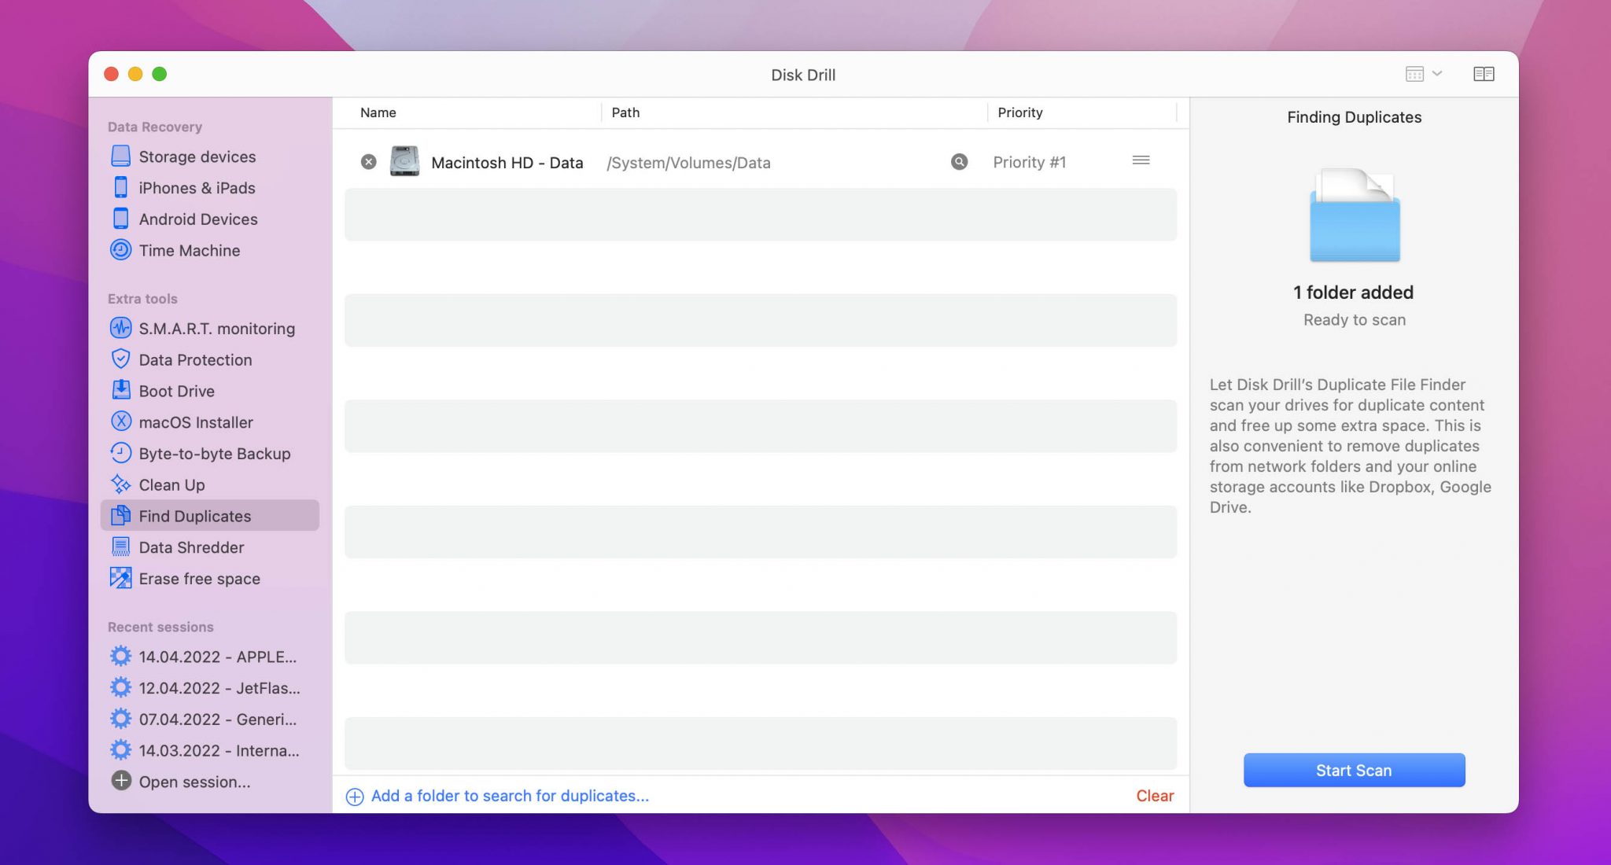Go to Android Devices
Viewport: 1611px width, 865px height.
click(198, 219)
